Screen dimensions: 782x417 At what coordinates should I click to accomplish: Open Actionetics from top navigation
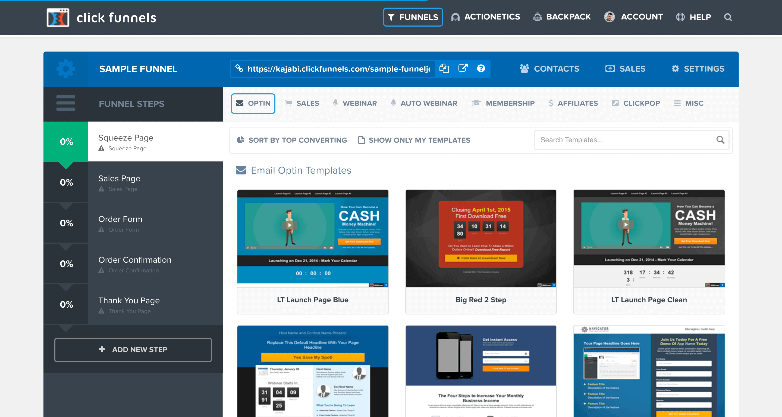point(485,17)
